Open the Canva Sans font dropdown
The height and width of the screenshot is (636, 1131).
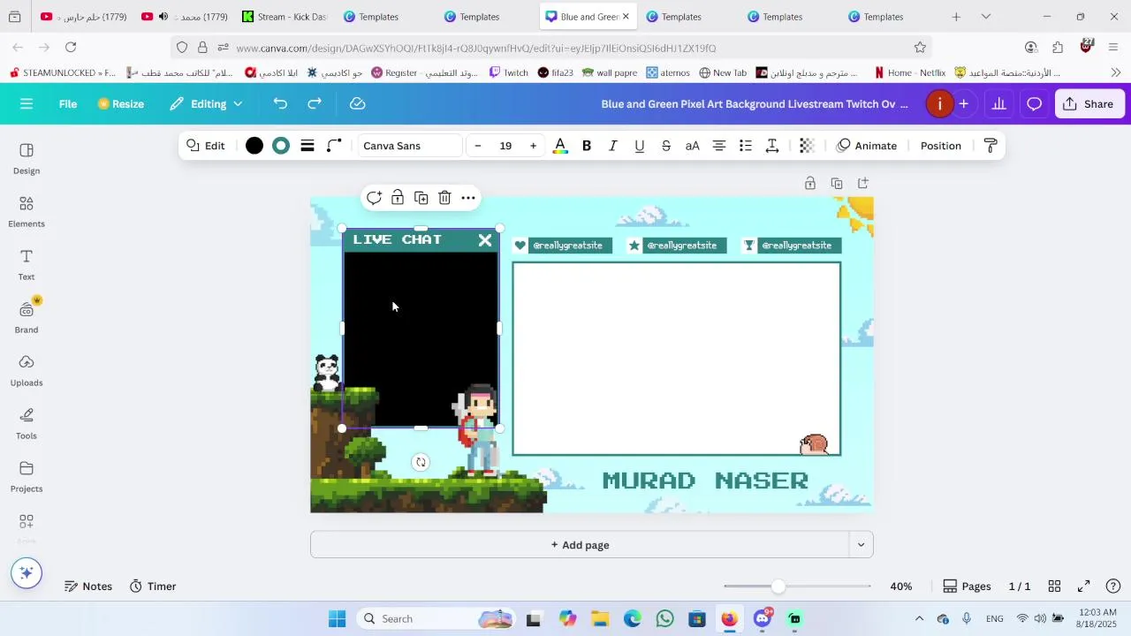410,146
